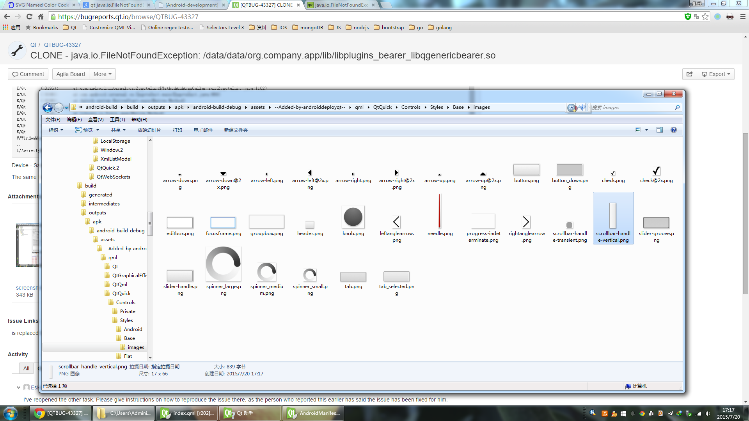The width and height of the screenshot is (749, 421).
Task: Open 工具(T) menu
Action: pos(117,120)
